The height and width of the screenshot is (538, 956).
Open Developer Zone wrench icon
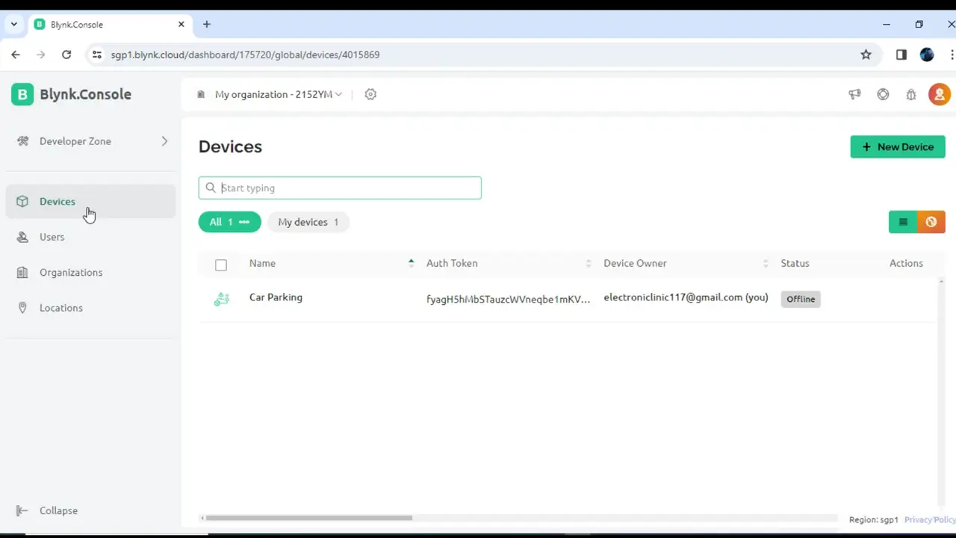coord(22,141)
